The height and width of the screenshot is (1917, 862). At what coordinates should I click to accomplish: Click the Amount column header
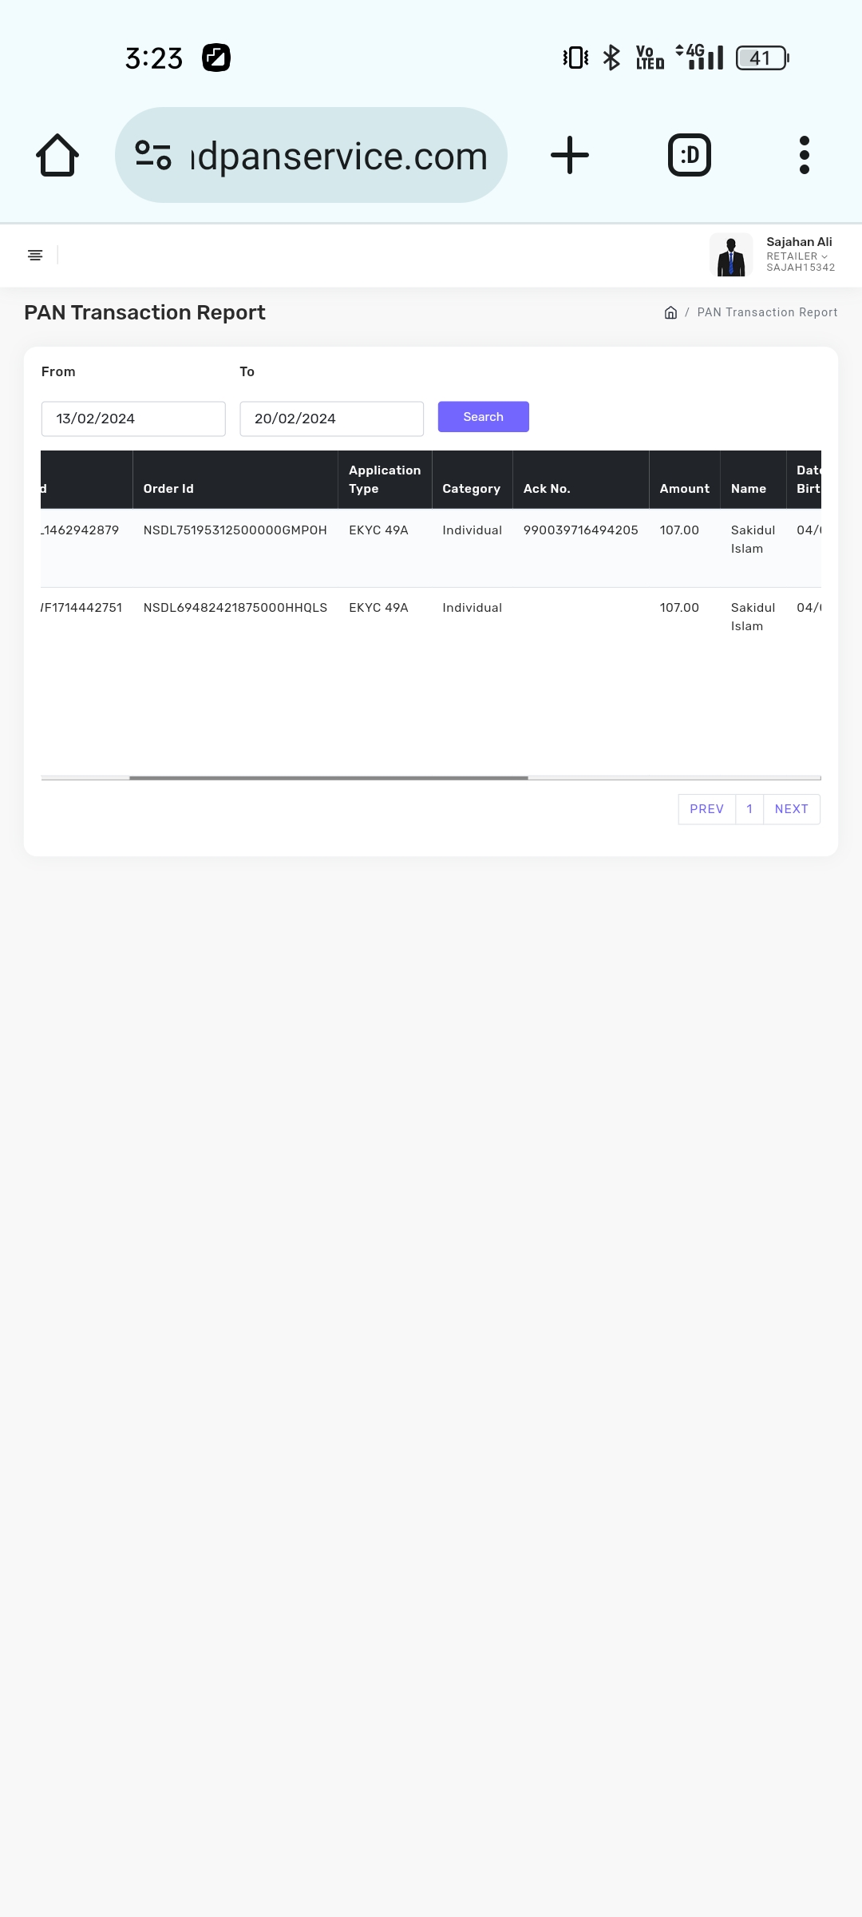(684, 489)
